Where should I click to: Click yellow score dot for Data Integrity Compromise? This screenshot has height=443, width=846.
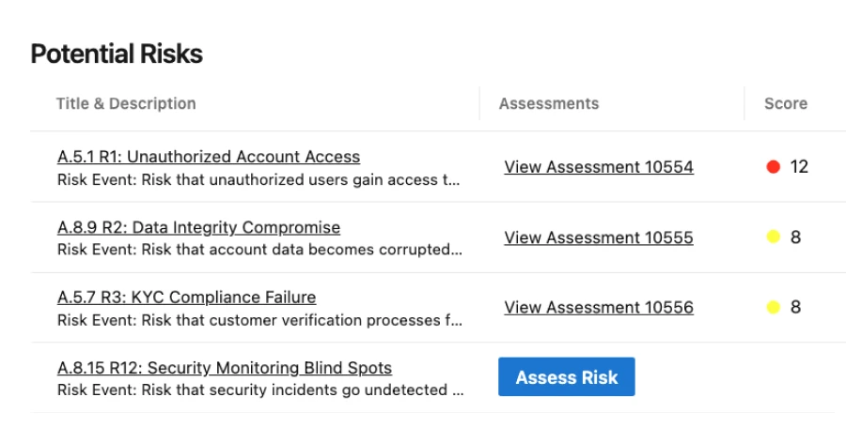pyautogui.click(x=774, y=237)
